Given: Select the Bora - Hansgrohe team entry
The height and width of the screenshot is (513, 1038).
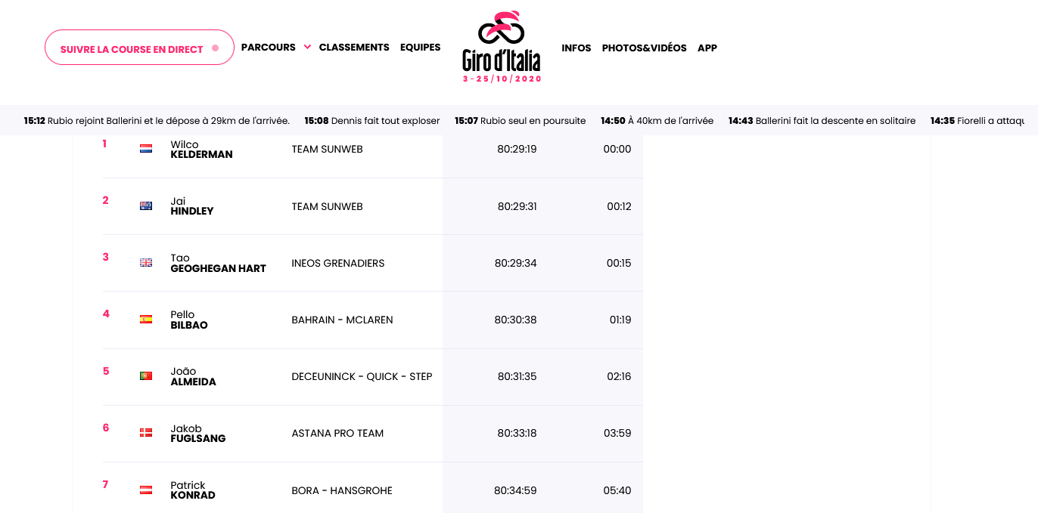Looking at the screenshot, I should 342,490.
